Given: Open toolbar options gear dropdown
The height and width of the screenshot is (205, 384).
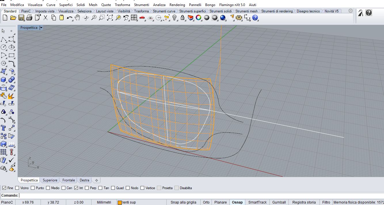Looking at the screenshot, I should [350, 11].
